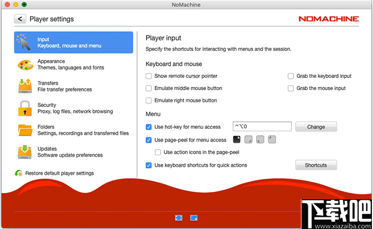Click the Appearance palette icon
Viewport: 373px width, 229px height.
25,65
